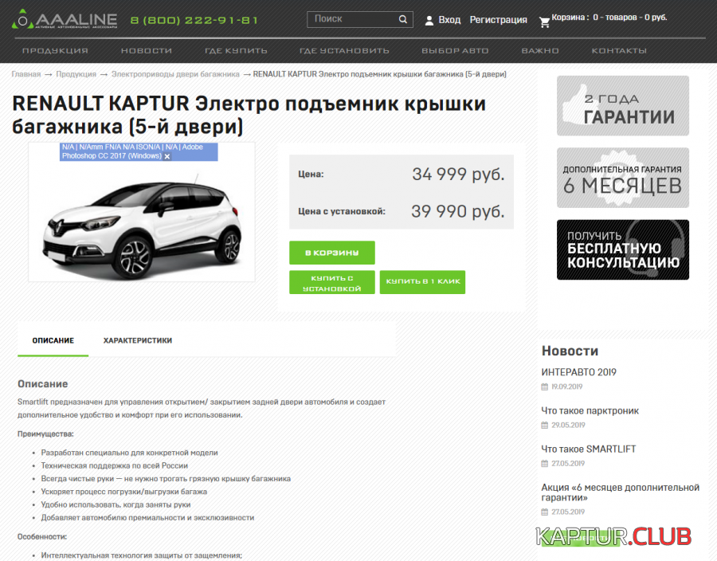
Task: Click bullet Ускоряет процесс погрузки/выгрузки багажа
Action: coord(124,492)
